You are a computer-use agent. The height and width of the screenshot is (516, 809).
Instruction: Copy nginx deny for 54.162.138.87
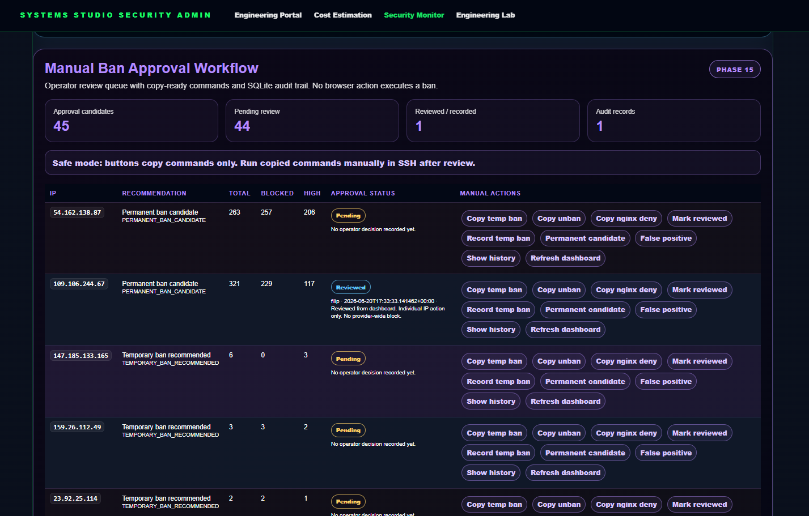point(626,219)
